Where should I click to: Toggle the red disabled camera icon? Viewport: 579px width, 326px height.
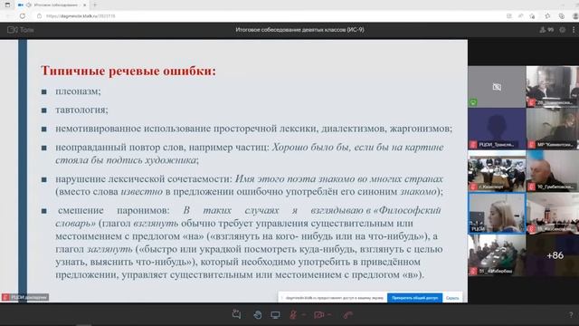click(x=318, y=314)
